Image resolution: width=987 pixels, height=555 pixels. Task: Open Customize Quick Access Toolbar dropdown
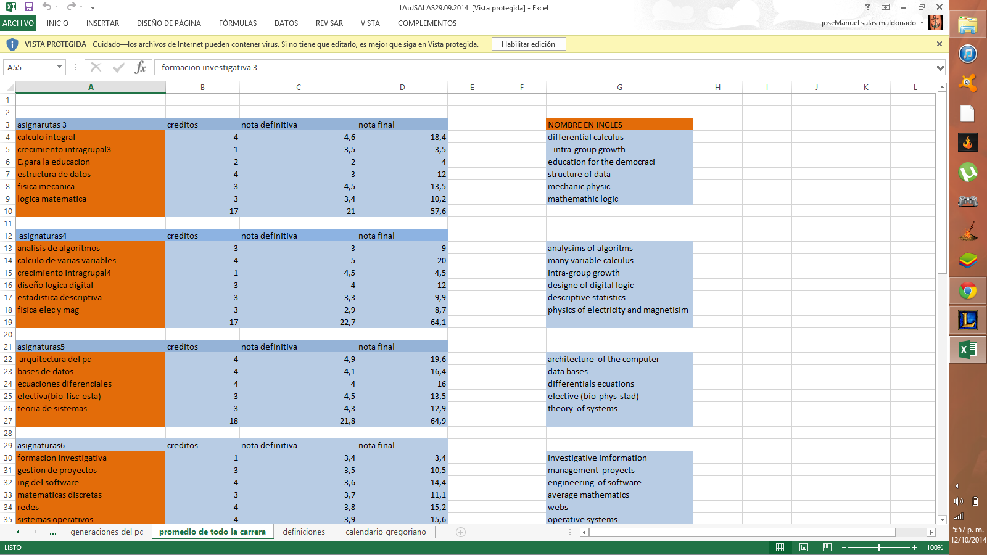[93, 7]
